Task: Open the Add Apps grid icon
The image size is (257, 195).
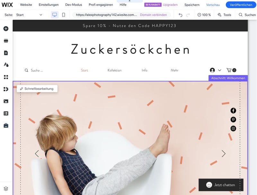Action: (6, 77)
